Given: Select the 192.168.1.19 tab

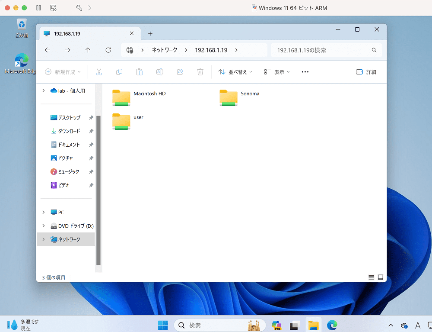Looking at the screenshot, I should (x=90, y=34).
